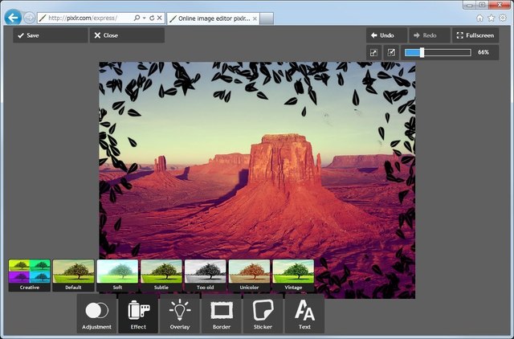Select the Text tool
The height and width of the screenshot is (339, 514).
[x=304, y=313]
